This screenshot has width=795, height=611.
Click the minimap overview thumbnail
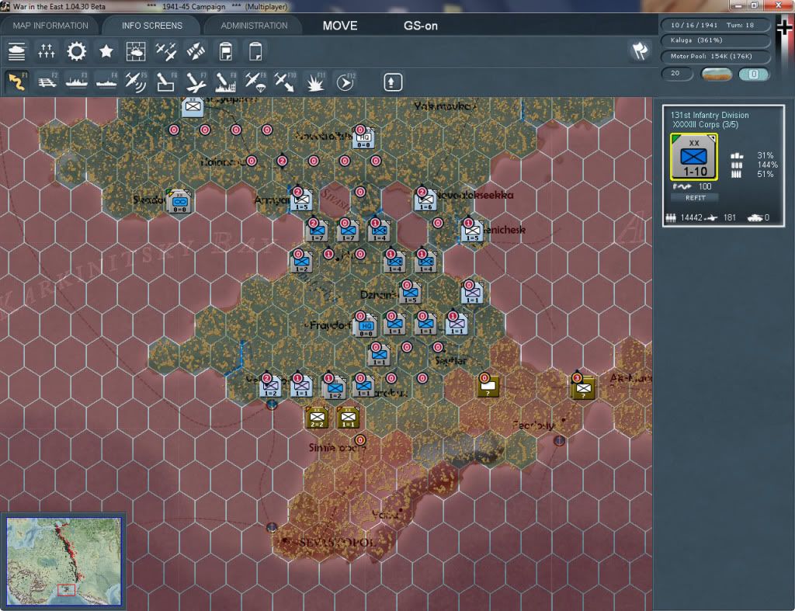(64, 561)
